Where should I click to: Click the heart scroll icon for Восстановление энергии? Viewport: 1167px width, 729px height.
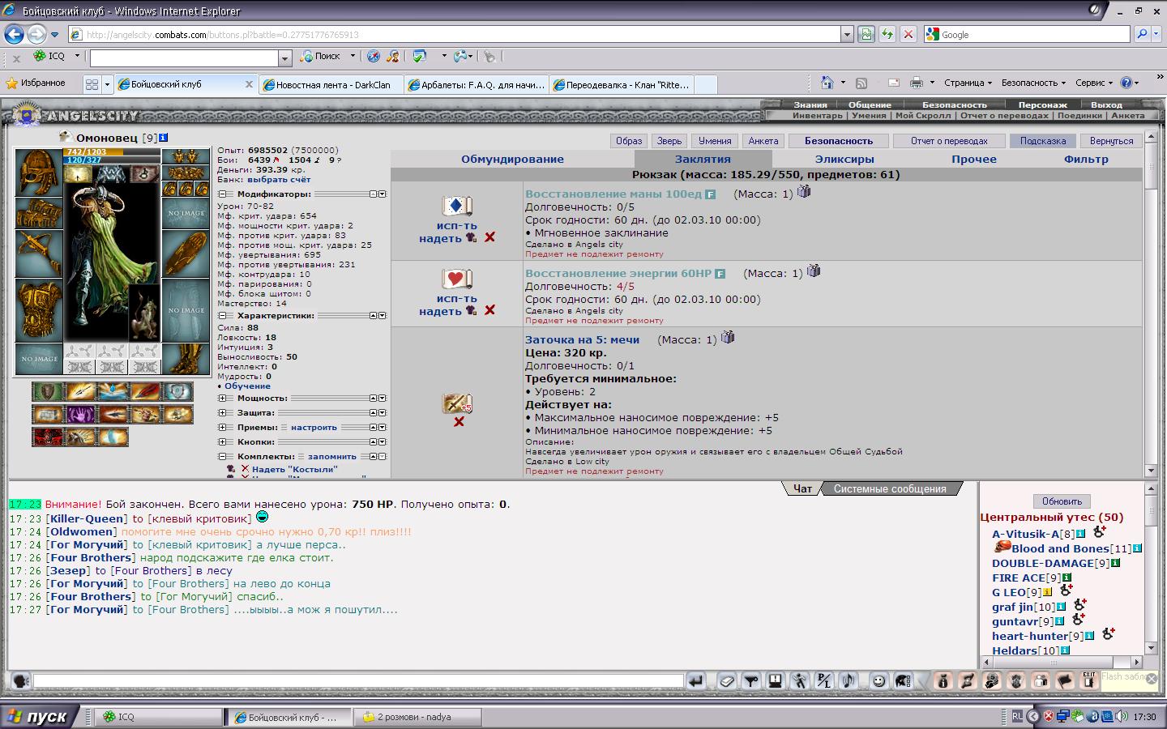coord(457,279)
